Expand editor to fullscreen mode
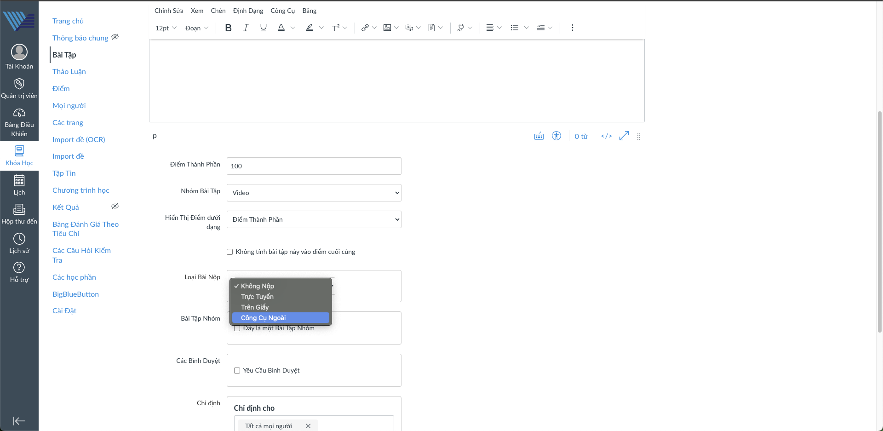The height and width of the screenshot is (431, 883). [x=624, y=136]
